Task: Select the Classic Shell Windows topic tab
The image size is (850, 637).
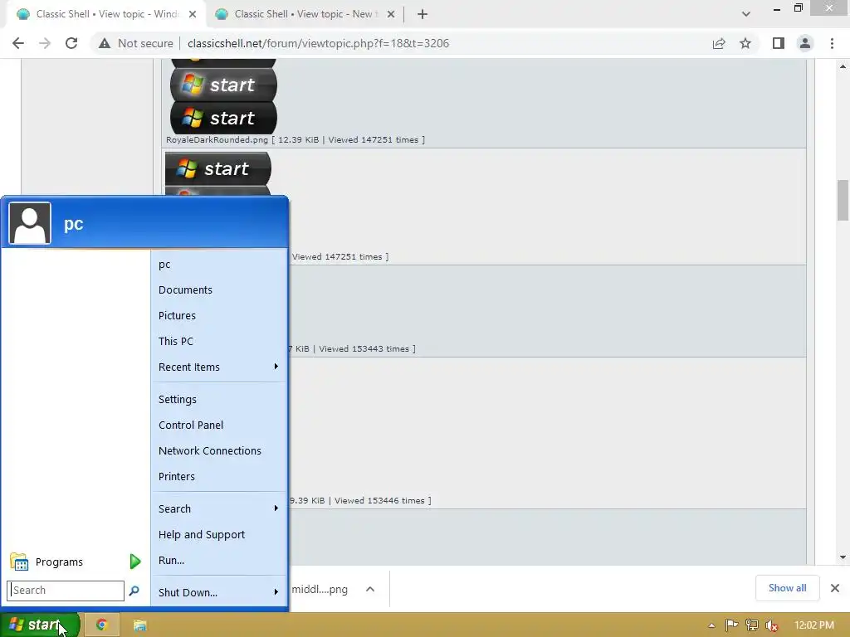Action: (105, 14)
